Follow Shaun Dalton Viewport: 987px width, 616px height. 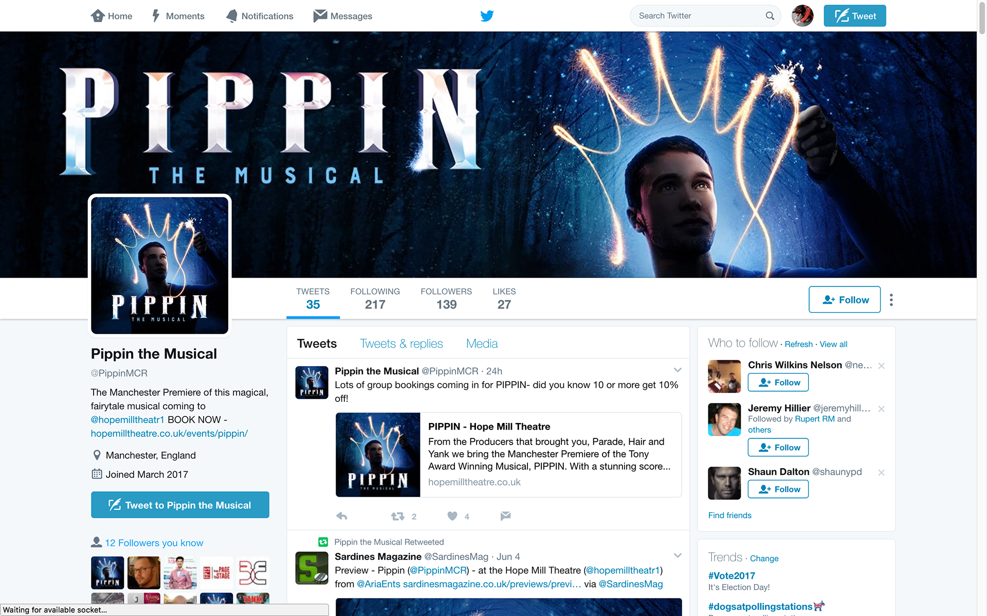click(x=778, y=489)
